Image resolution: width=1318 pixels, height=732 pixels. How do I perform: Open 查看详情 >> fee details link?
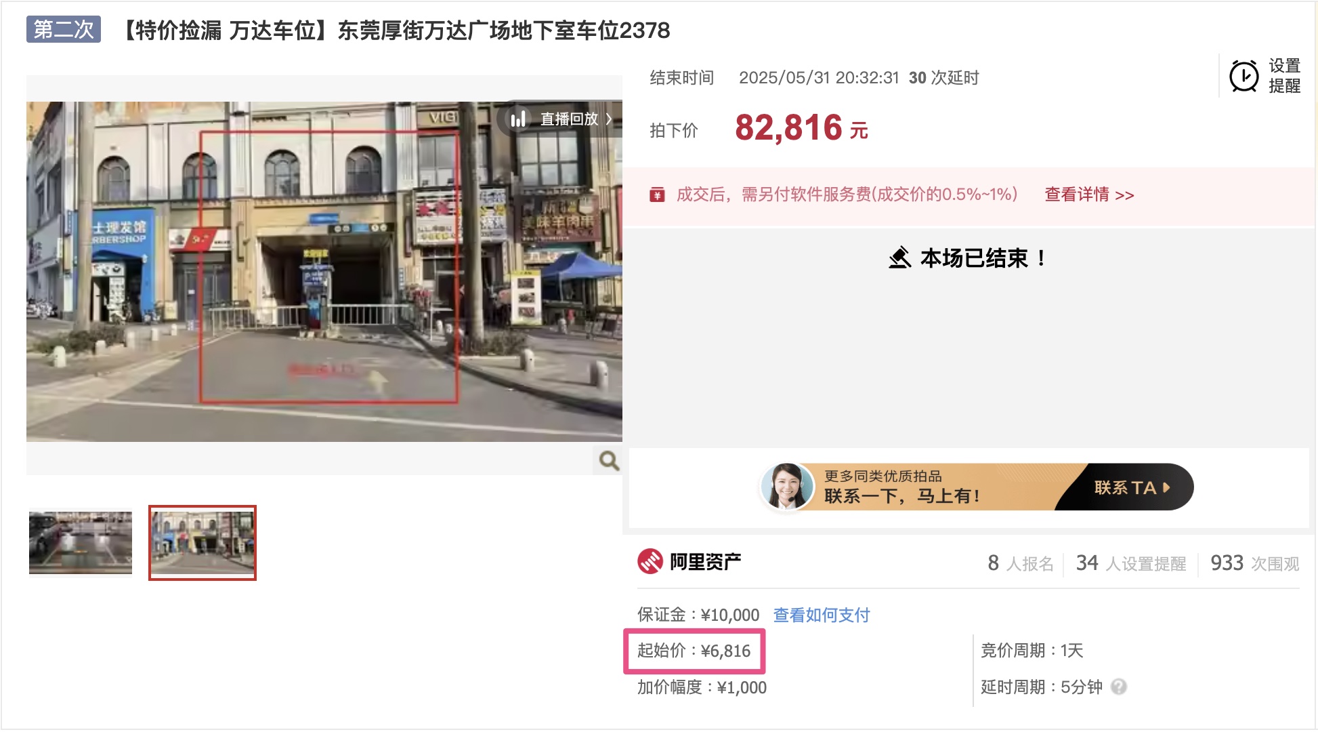click(1089, 195)
